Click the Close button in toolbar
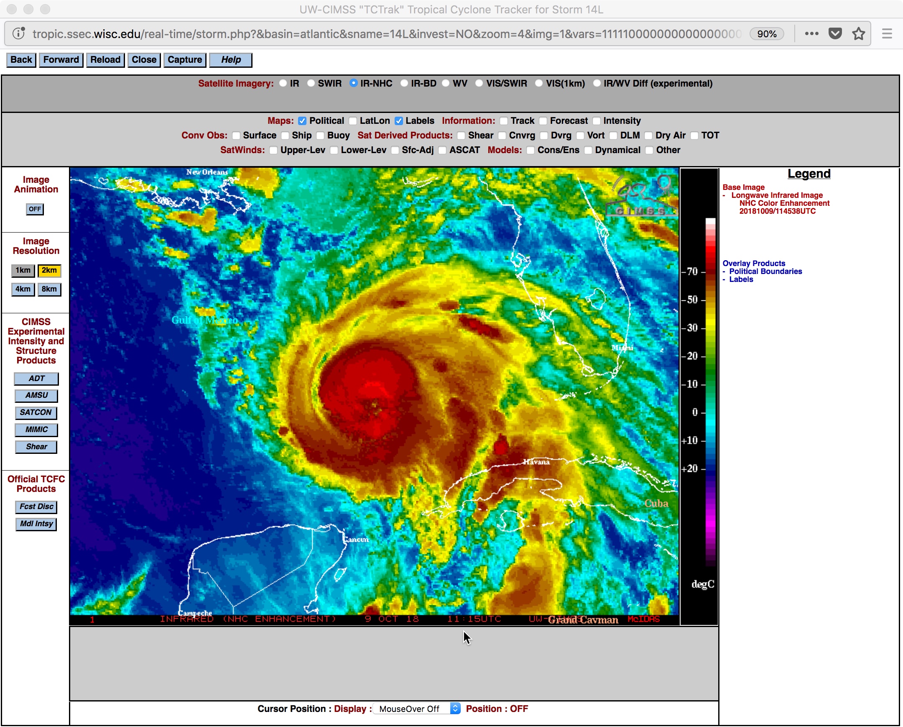This screenshot has width=903, height=727. coord(144,59)
